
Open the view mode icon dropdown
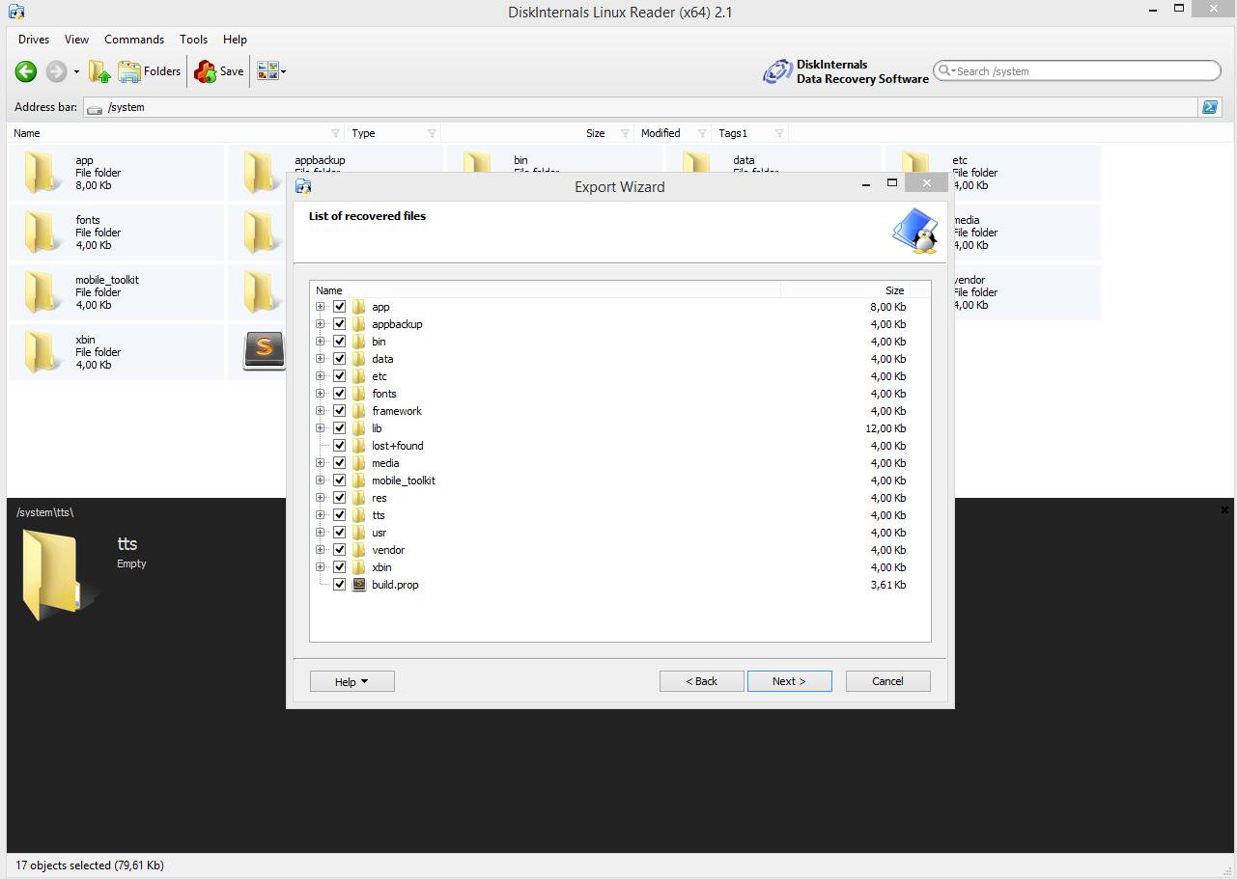point(271,71)
